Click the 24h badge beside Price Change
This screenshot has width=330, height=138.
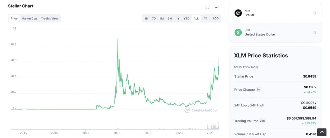point(259,90)
